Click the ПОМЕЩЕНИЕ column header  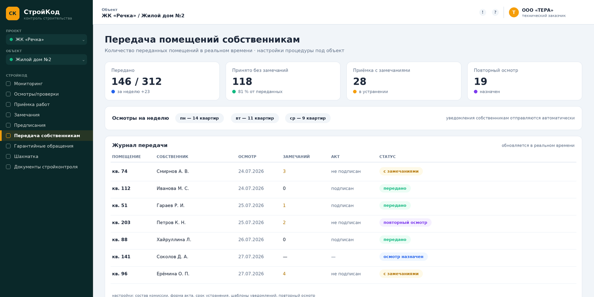[x=126, y=157]
